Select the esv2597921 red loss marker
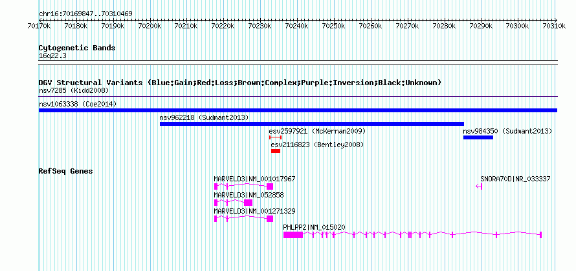Image resolution: width=576 pixels, height=271 pixels. [276, 137]
